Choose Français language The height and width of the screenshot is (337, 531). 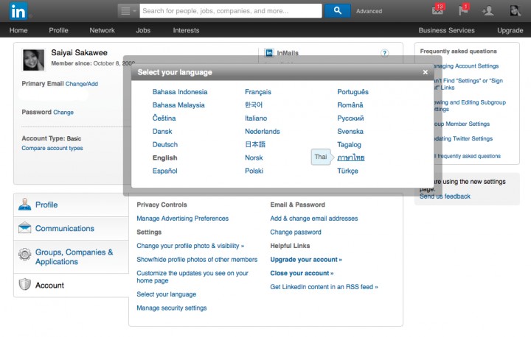[257, 92]
